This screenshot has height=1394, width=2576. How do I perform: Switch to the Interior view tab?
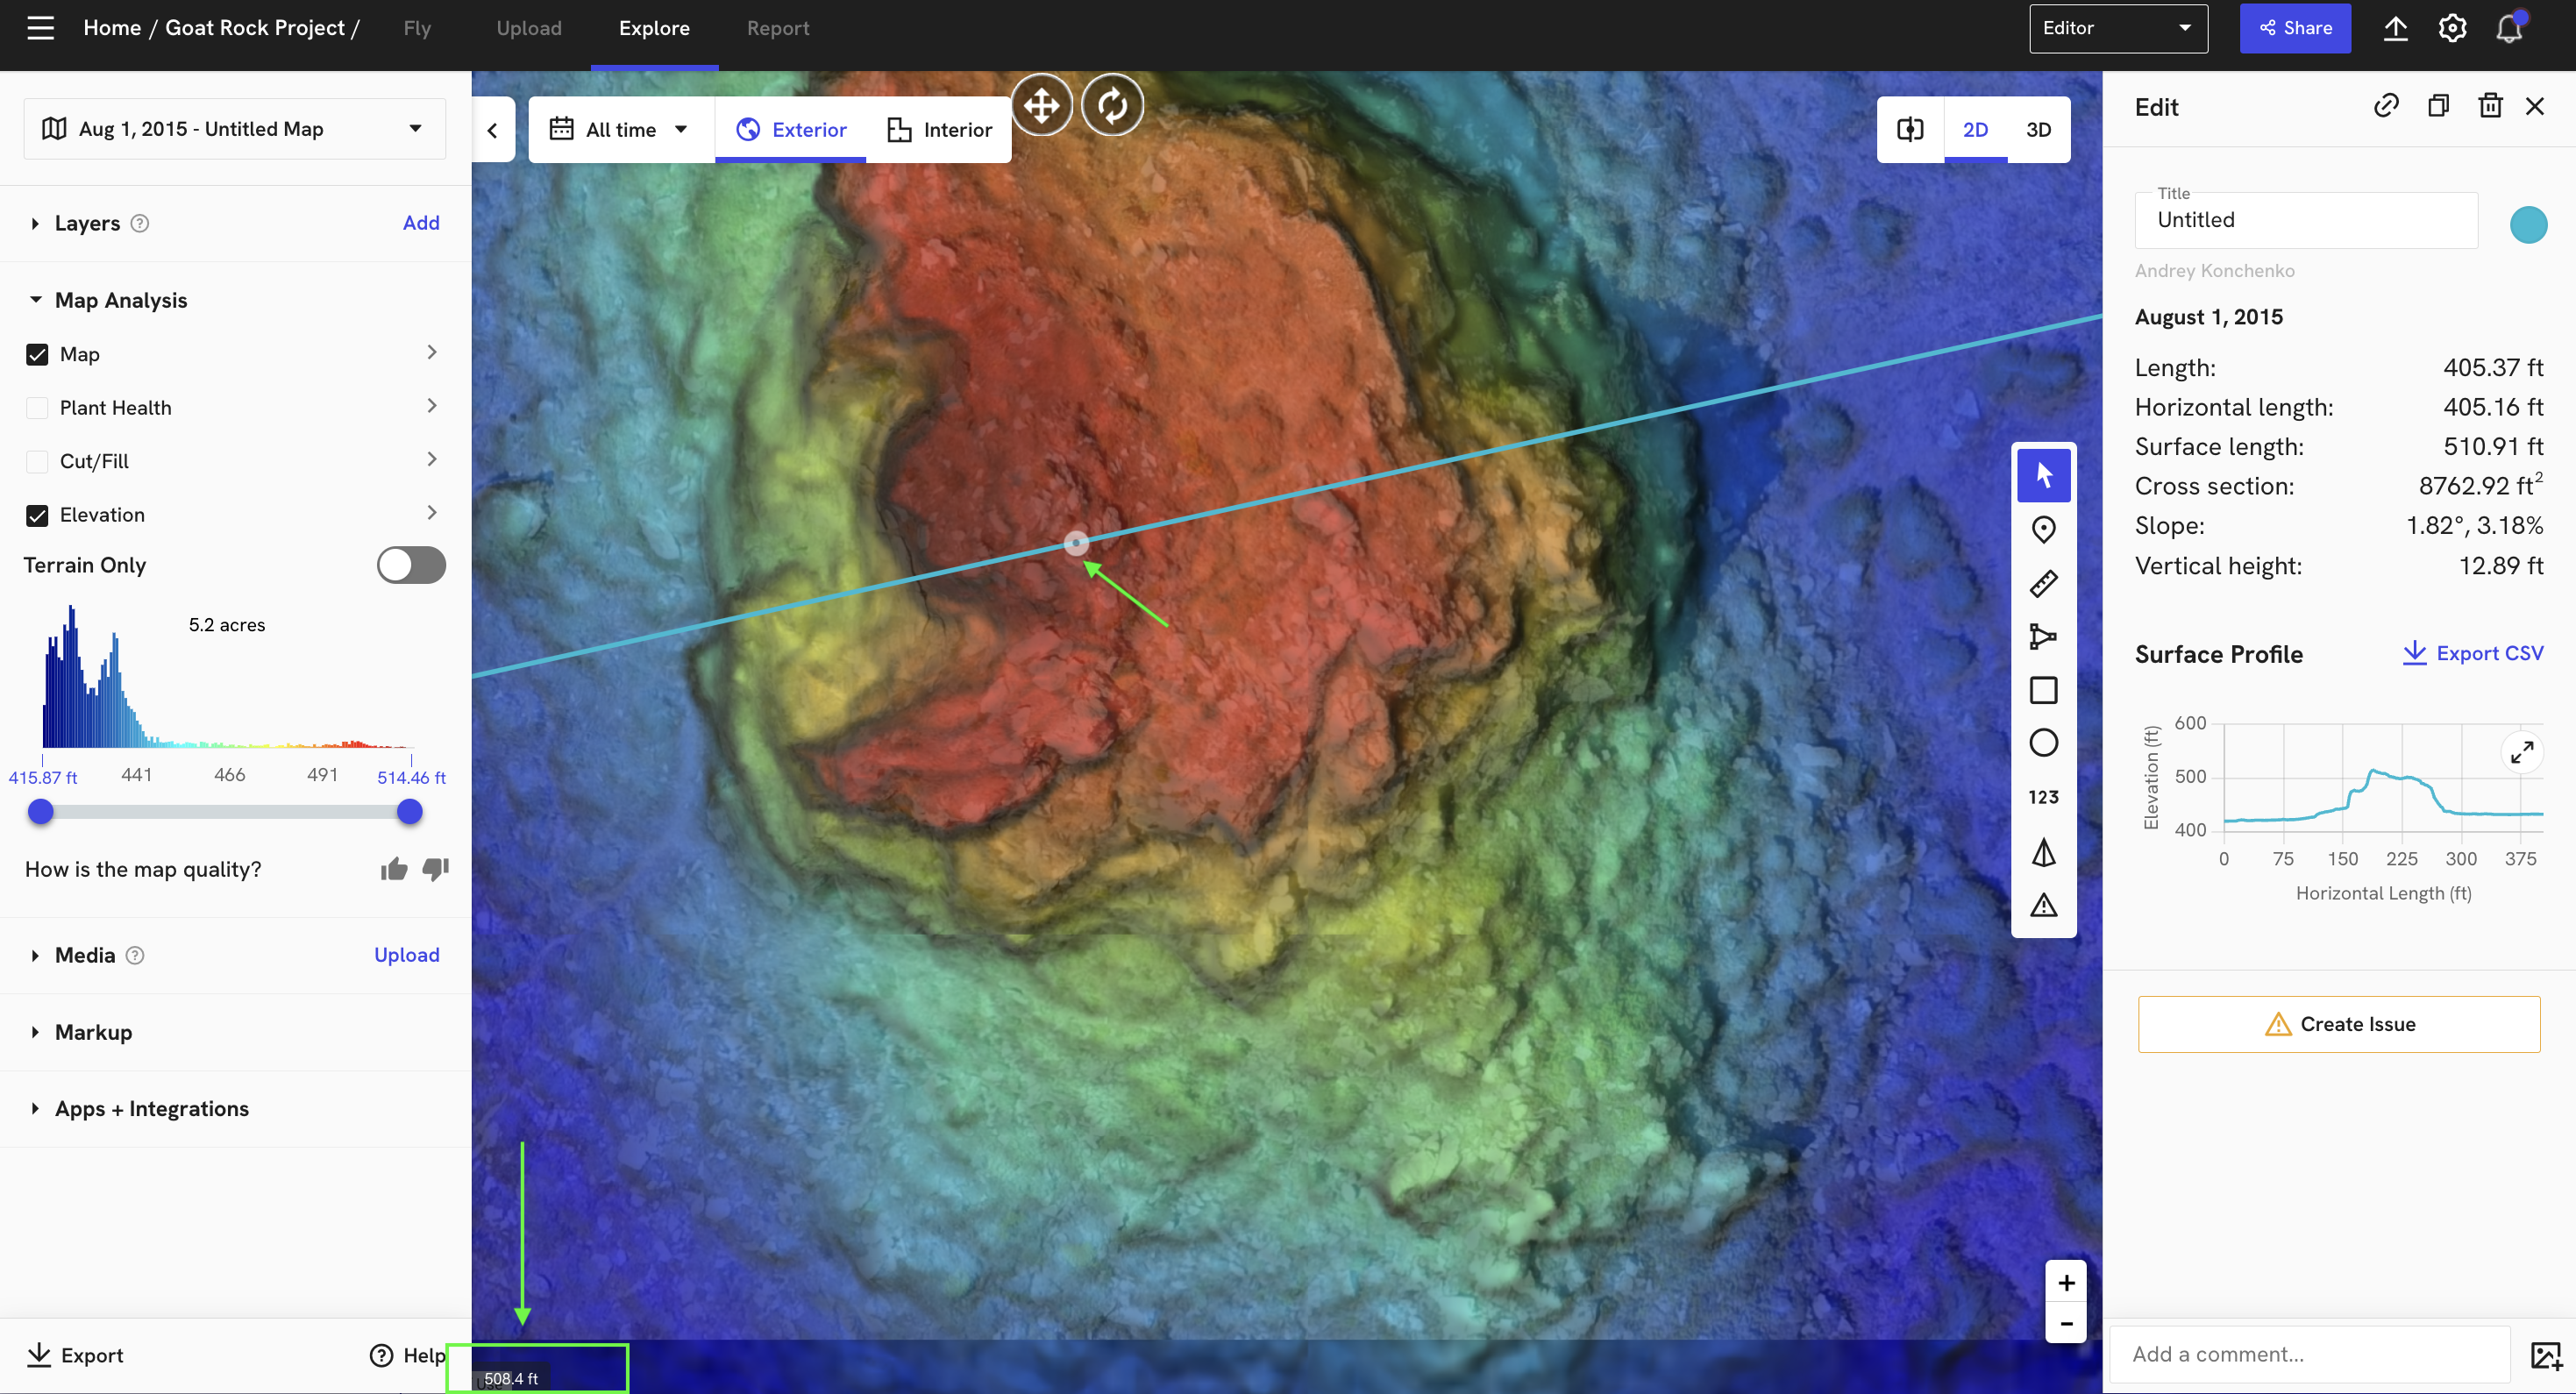pyautogui.click(x=938, y=129)
